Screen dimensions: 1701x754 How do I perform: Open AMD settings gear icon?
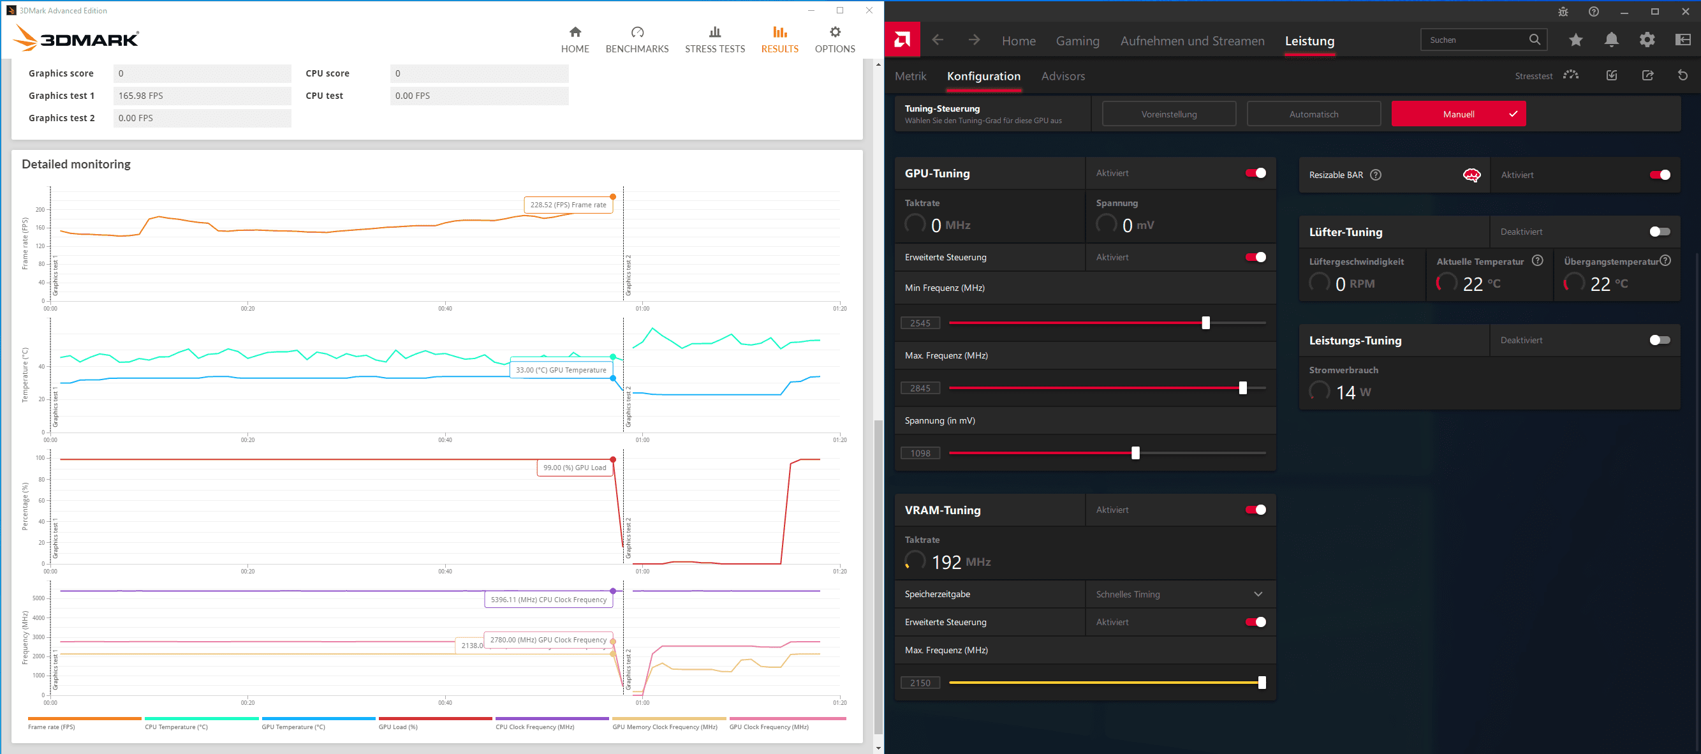click(x=1647, y=40)
